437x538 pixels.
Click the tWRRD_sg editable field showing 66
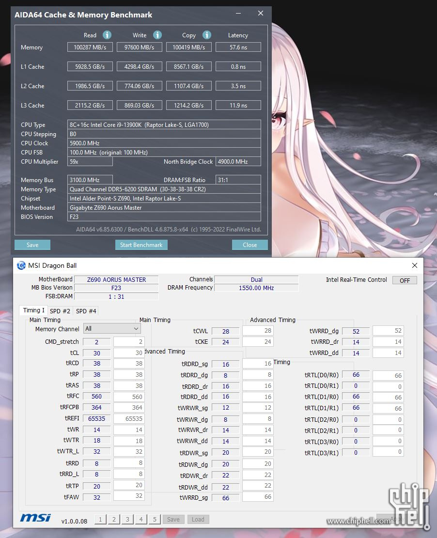tap(258, 496)
